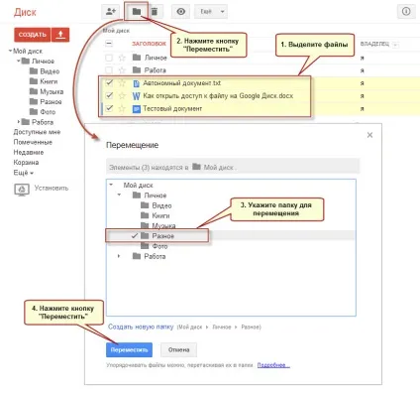This screenshot has width=420, height=395.
Task: Toggle the select-all checkbox in the header
Action: coord(109,44)
